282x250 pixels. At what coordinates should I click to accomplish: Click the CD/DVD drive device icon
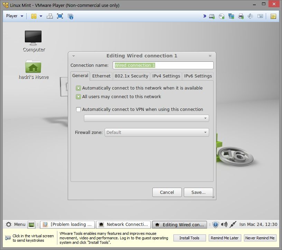click(x=222, y=16)
